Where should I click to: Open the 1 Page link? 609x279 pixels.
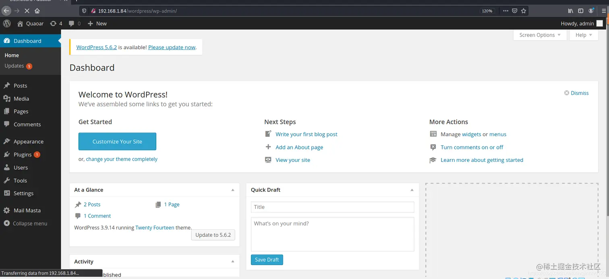click(172, 205)
